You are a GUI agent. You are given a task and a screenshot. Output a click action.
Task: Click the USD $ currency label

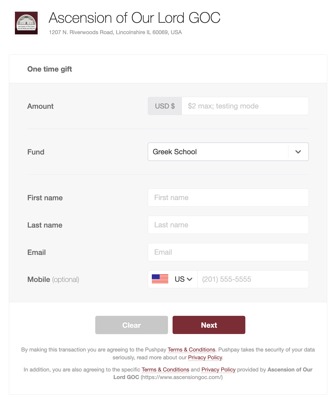point(165,106)
